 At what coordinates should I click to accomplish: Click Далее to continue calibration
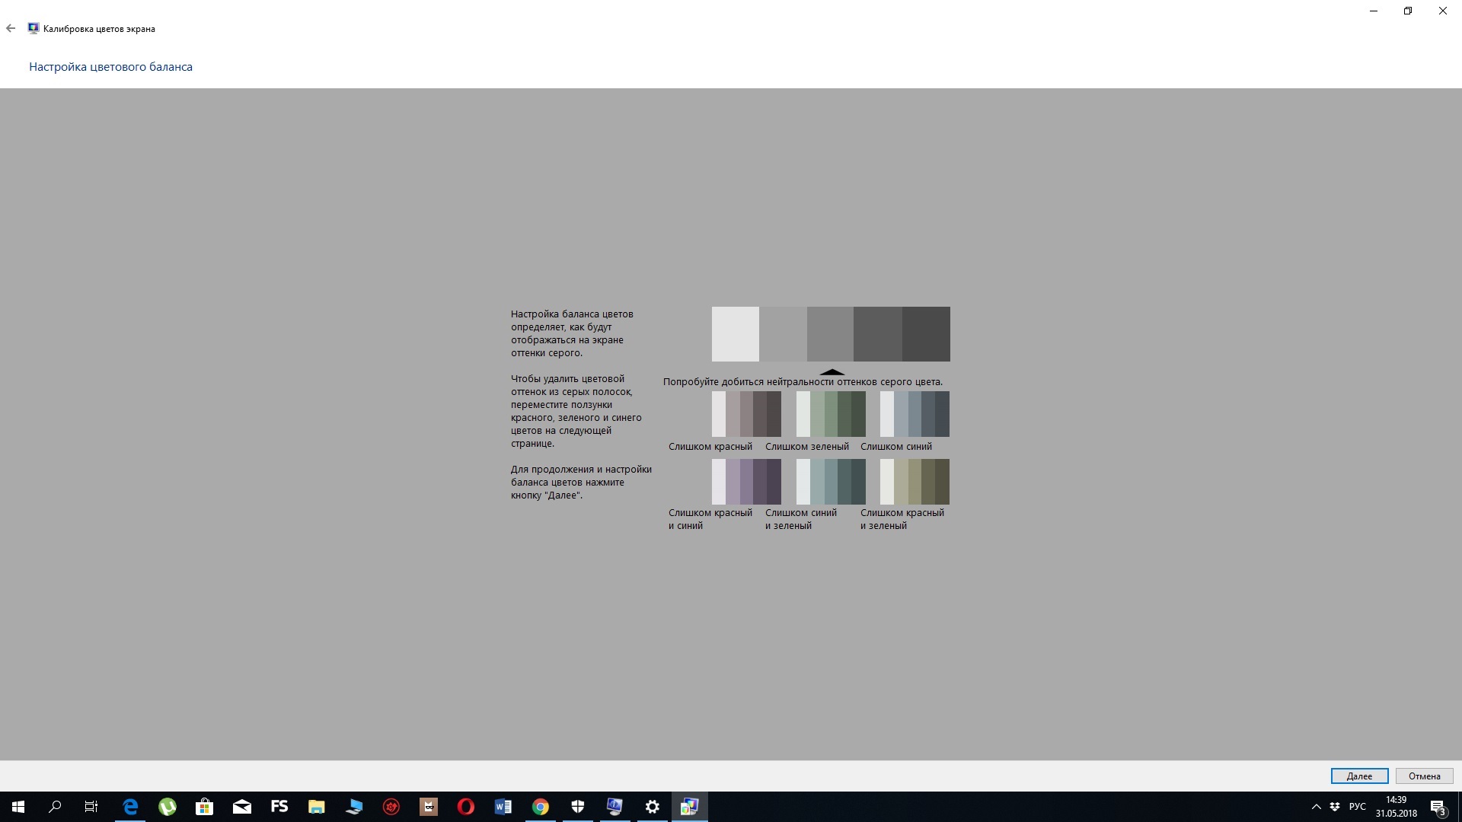click(1359, 776)
